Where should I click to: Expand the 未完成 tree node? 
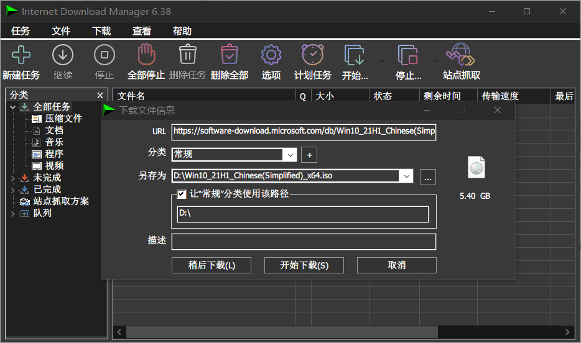coord(13,178)
